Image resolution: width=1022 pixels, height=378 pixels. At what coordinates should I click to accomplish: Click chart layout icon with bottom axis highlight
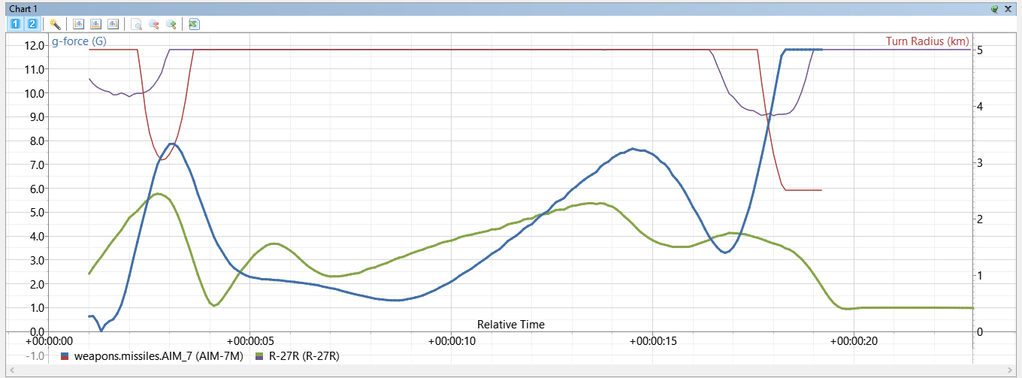pos(96,23)
